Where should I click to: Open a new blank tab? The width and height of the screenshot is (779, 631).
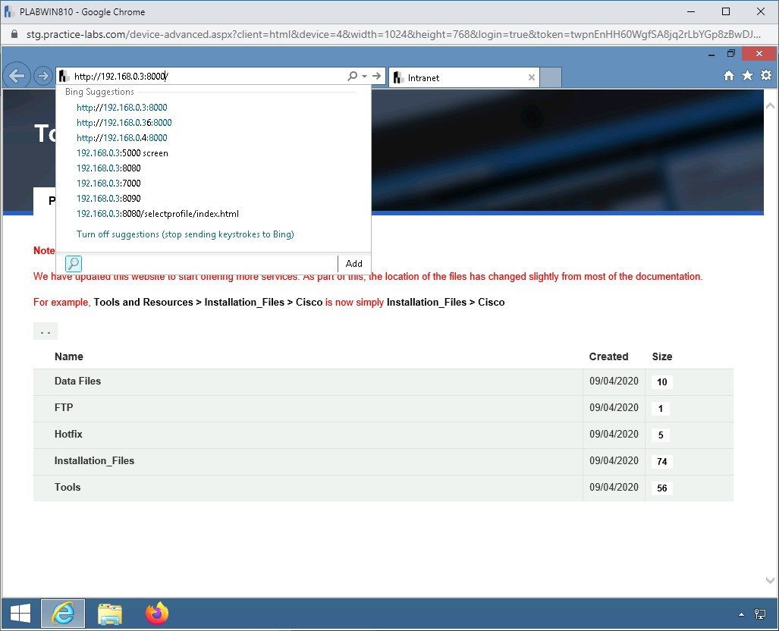click(x=551, y=77)
